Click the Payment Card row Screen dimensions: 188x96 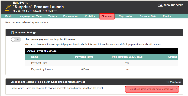[101, 63]
